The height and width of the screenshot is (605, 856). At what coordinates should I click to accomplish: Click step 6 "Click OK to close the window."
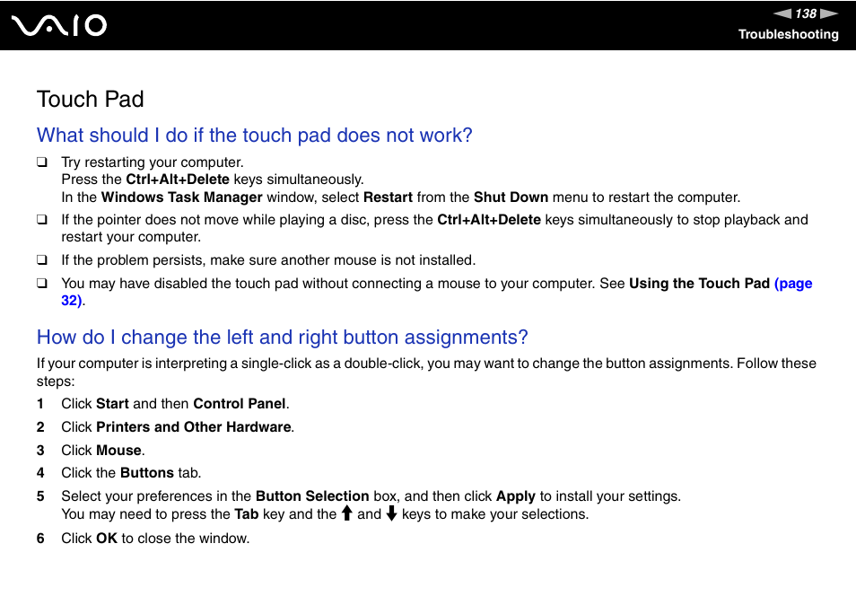tap(155, 539)
